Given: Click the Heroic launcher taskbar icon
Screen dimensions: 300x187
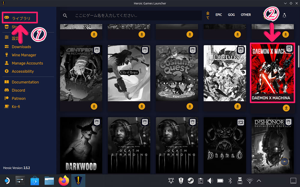Looking at the screenshot, I should pyautogui.click(x=78, y=180).
